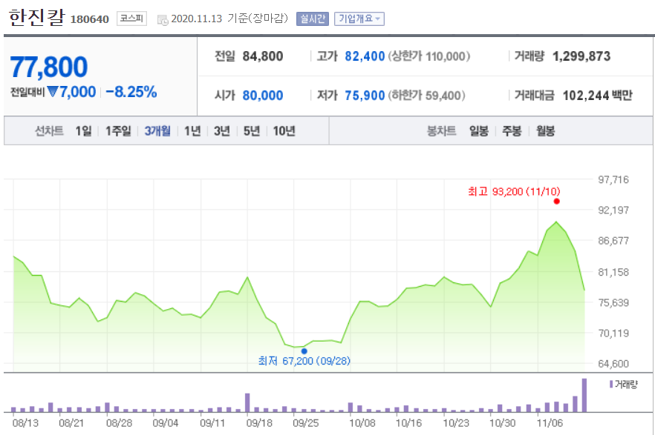
Task: Click the 전일 value 84,800
Action: 263,56
